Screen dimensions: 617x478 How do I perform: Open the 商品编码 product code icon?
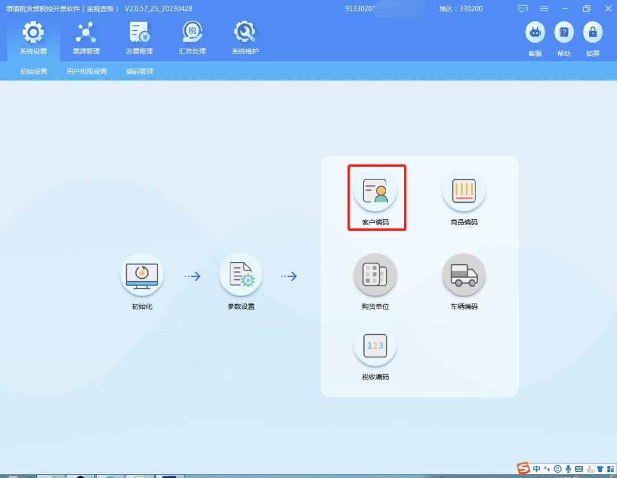[463, 191]
